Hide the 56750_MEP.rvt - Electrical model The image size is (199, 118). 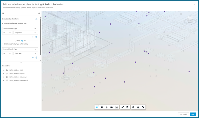click(7, 77)
